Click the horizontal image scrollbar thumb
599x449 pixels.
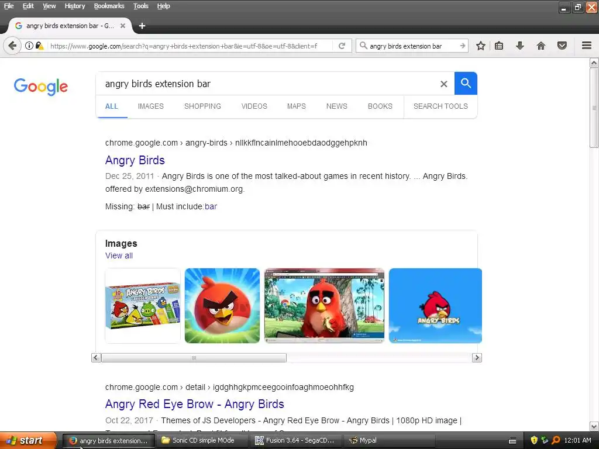tap(194, 358)
